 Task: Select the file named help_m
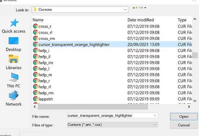(45, 75)
